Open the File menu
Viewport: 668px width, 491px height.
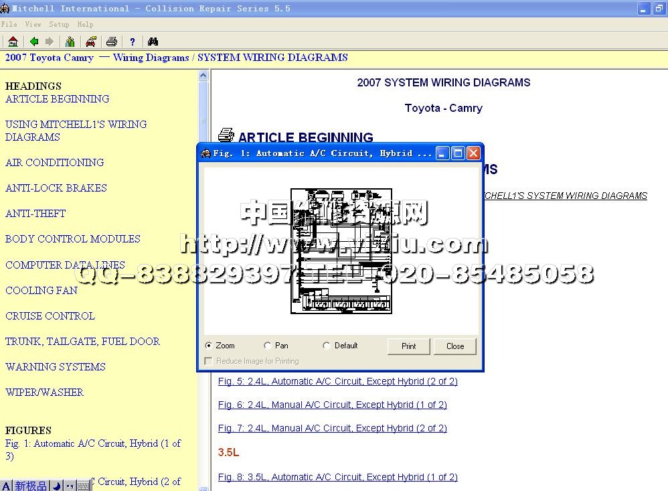[x=9, y=24]
